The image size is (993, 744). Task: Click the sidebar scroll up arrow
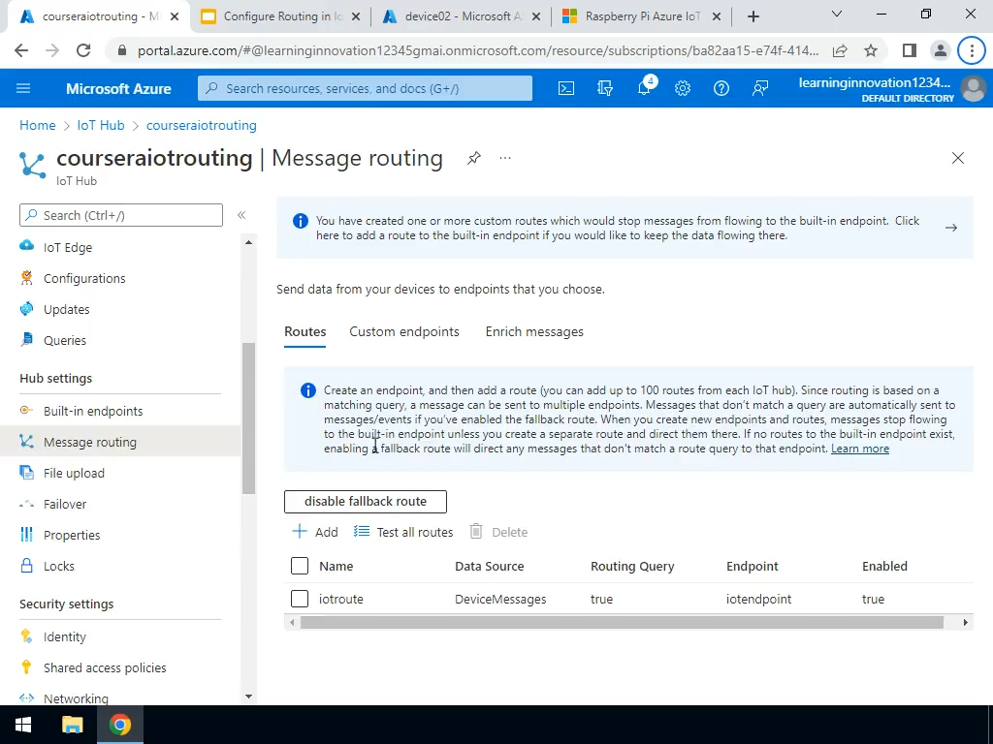(x=248, y=242)
